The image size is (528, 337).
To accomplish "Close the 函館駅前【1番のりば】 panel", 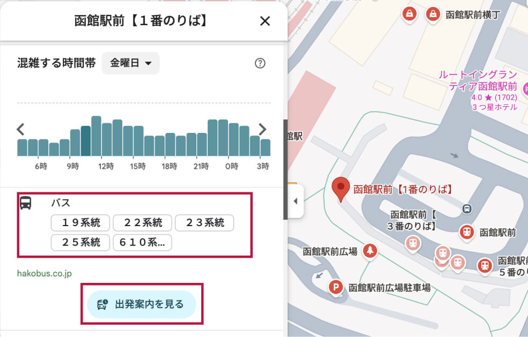I will [265, 21].
